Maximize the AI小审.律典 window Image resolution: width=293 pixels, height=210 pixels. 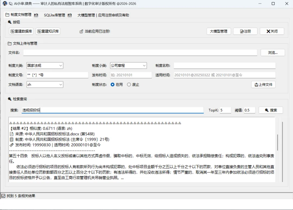(x=273, y=4)
